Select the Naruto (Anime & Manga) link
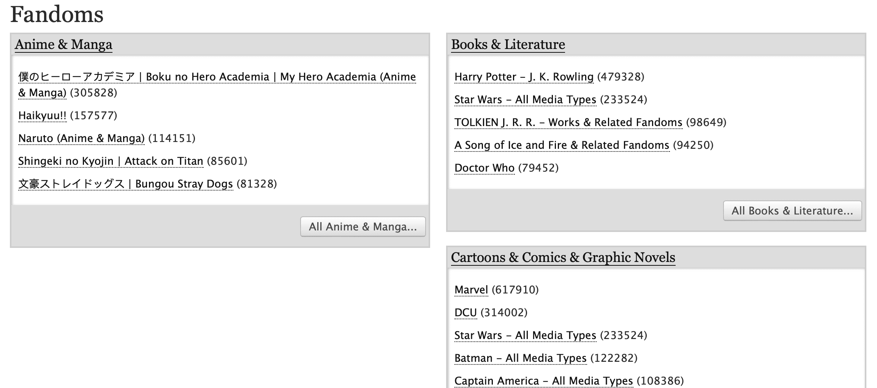This screenshot has width=877, height=388. [x=81, y=138]
